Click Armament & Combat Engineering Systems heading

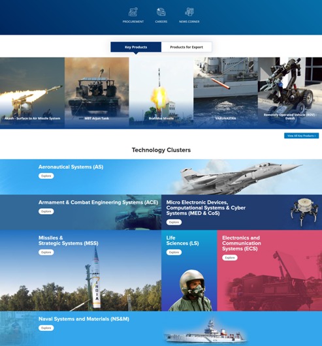98,202
